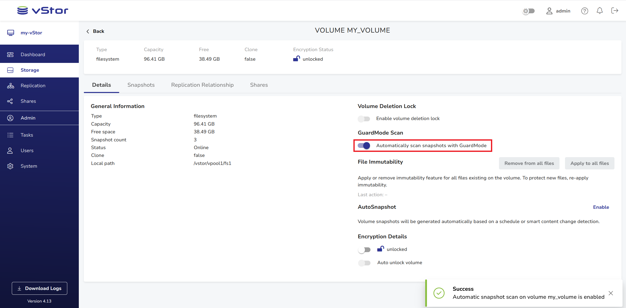Screen dimensions: 626x308
Task: Open the Replication Relationship tab
Action: [202, 85]
